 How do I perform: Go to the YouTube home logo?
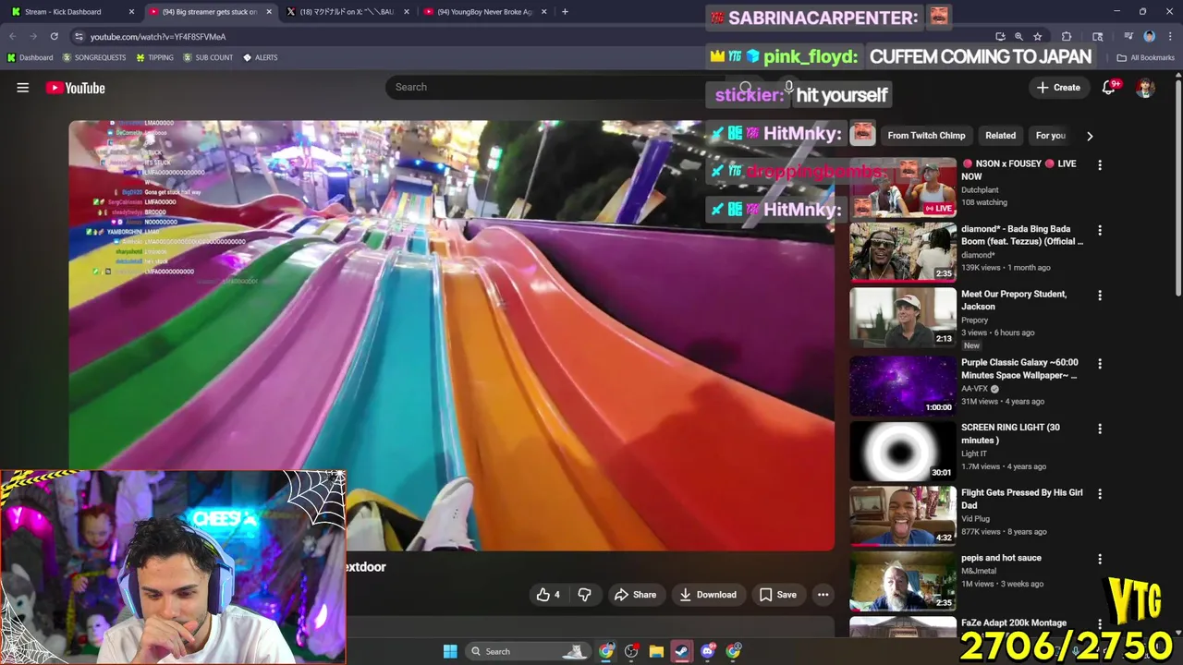[x=76, y=88]
